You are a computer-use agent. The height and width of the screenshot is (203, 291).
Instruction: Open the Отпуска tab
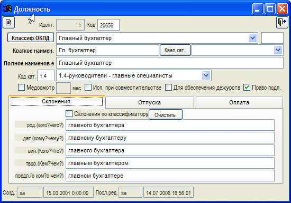pyautogui.click(x=149, y=102)
